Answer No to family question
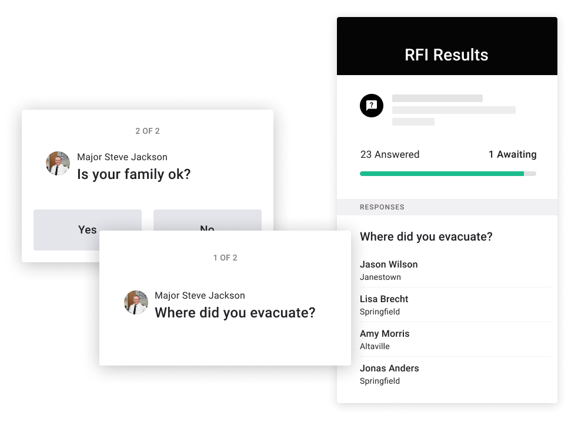This screenshot has height=433, width=578. coord(207,221)
